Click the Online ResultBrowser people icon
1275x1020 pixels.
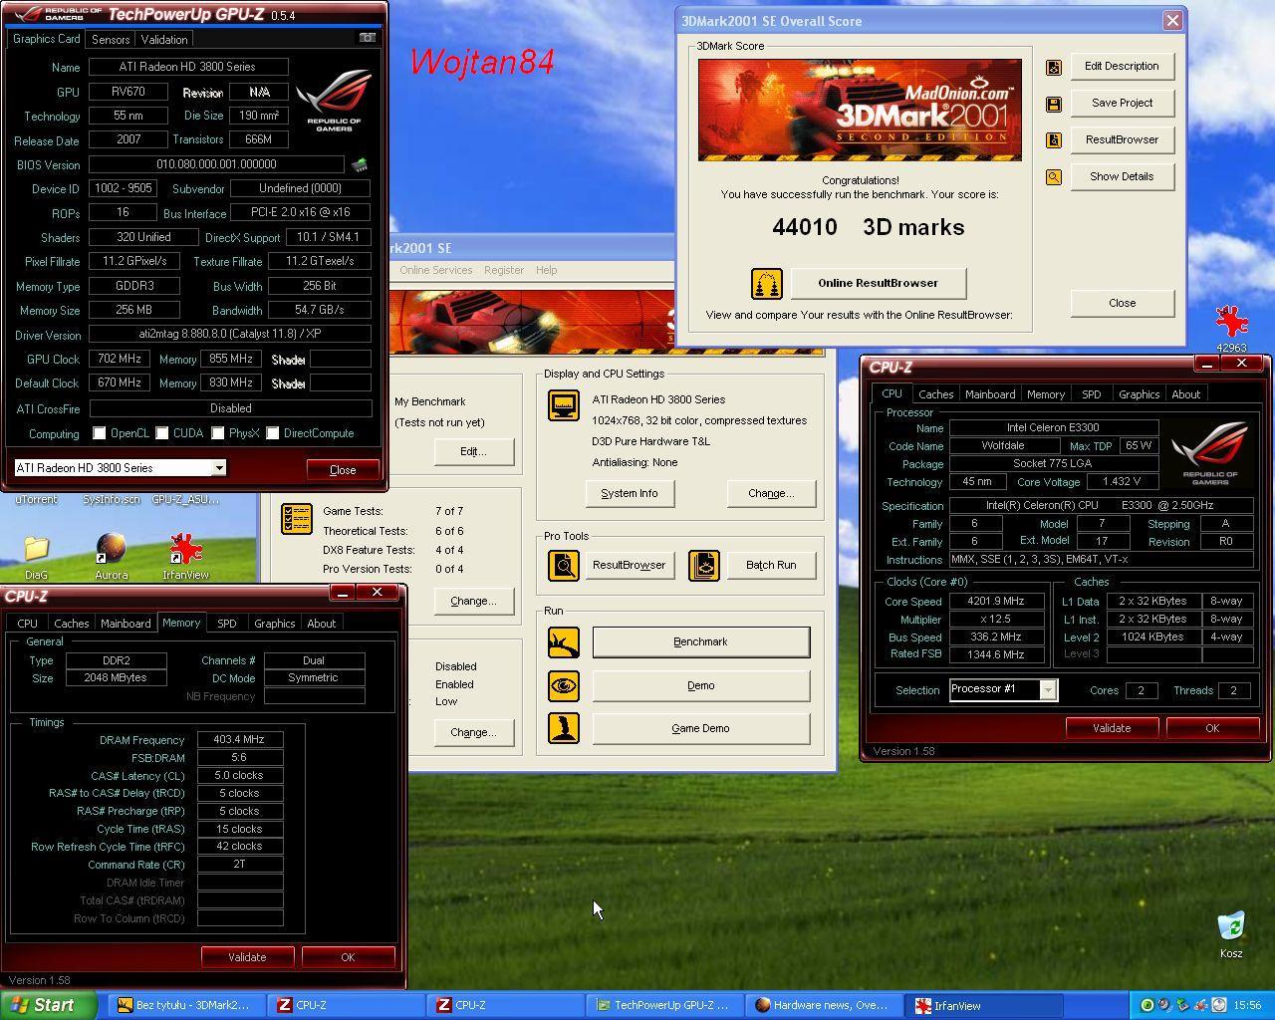[767, 284]
